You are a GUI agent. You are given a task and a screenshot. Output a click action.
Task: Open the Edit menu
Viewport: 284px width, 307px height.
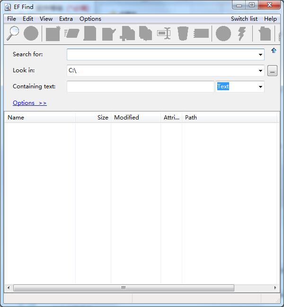tap(28, 19)
